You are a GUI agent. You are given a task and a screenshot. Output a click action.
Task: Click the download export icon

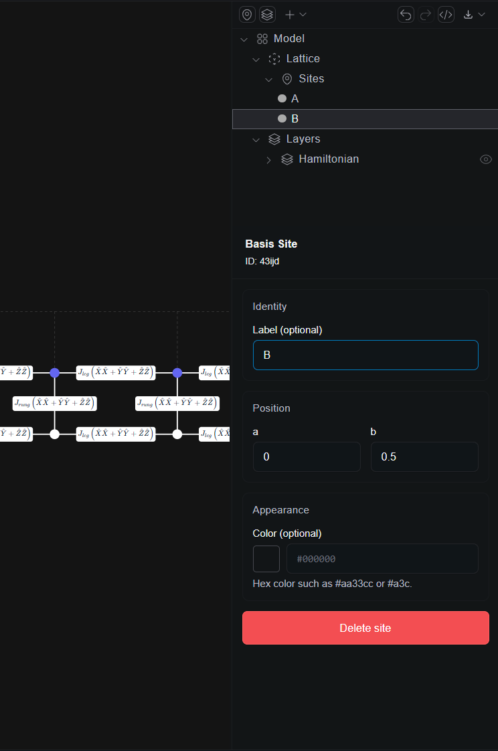point(468,15)
